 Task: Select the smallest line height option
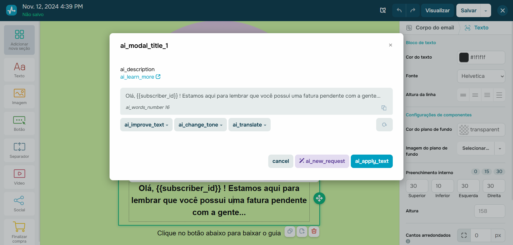tap(463, 95)
